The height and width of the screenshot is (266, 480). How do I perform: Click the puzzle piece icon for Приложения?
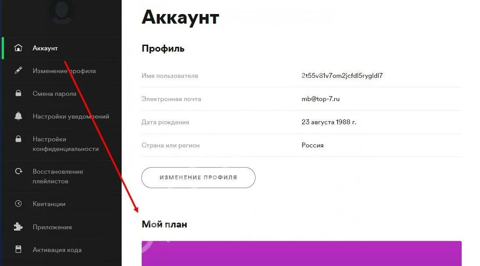click(x=18, y=227)
